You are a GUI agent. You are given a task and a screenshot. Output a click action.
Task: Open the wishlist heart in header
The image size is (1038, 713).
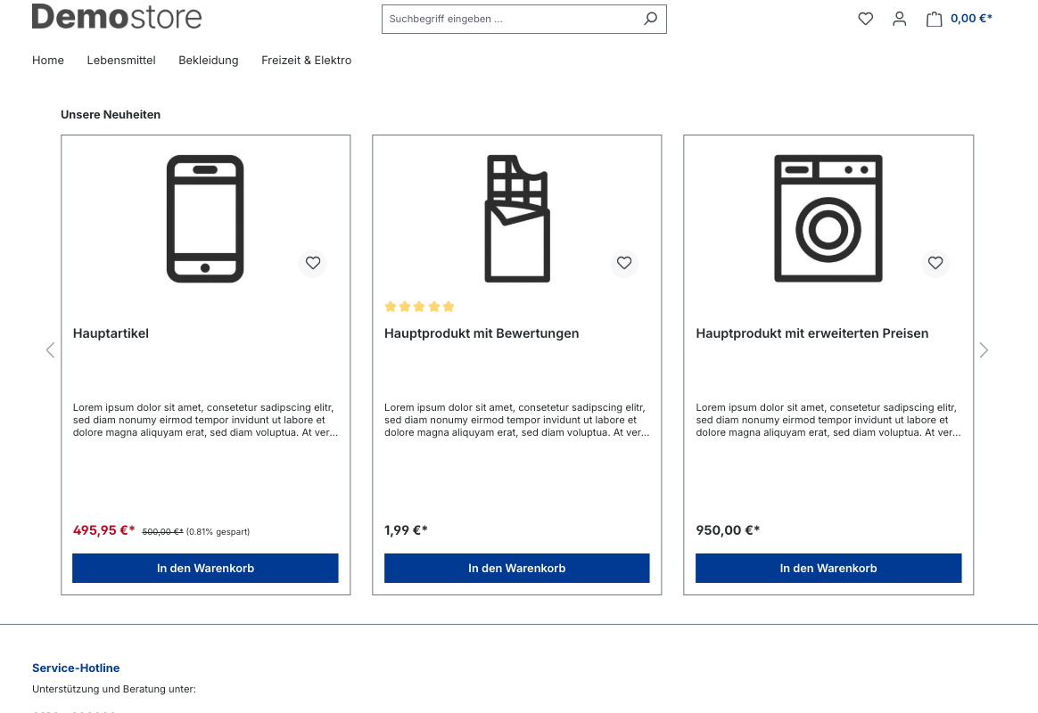[x=865, y=19]
